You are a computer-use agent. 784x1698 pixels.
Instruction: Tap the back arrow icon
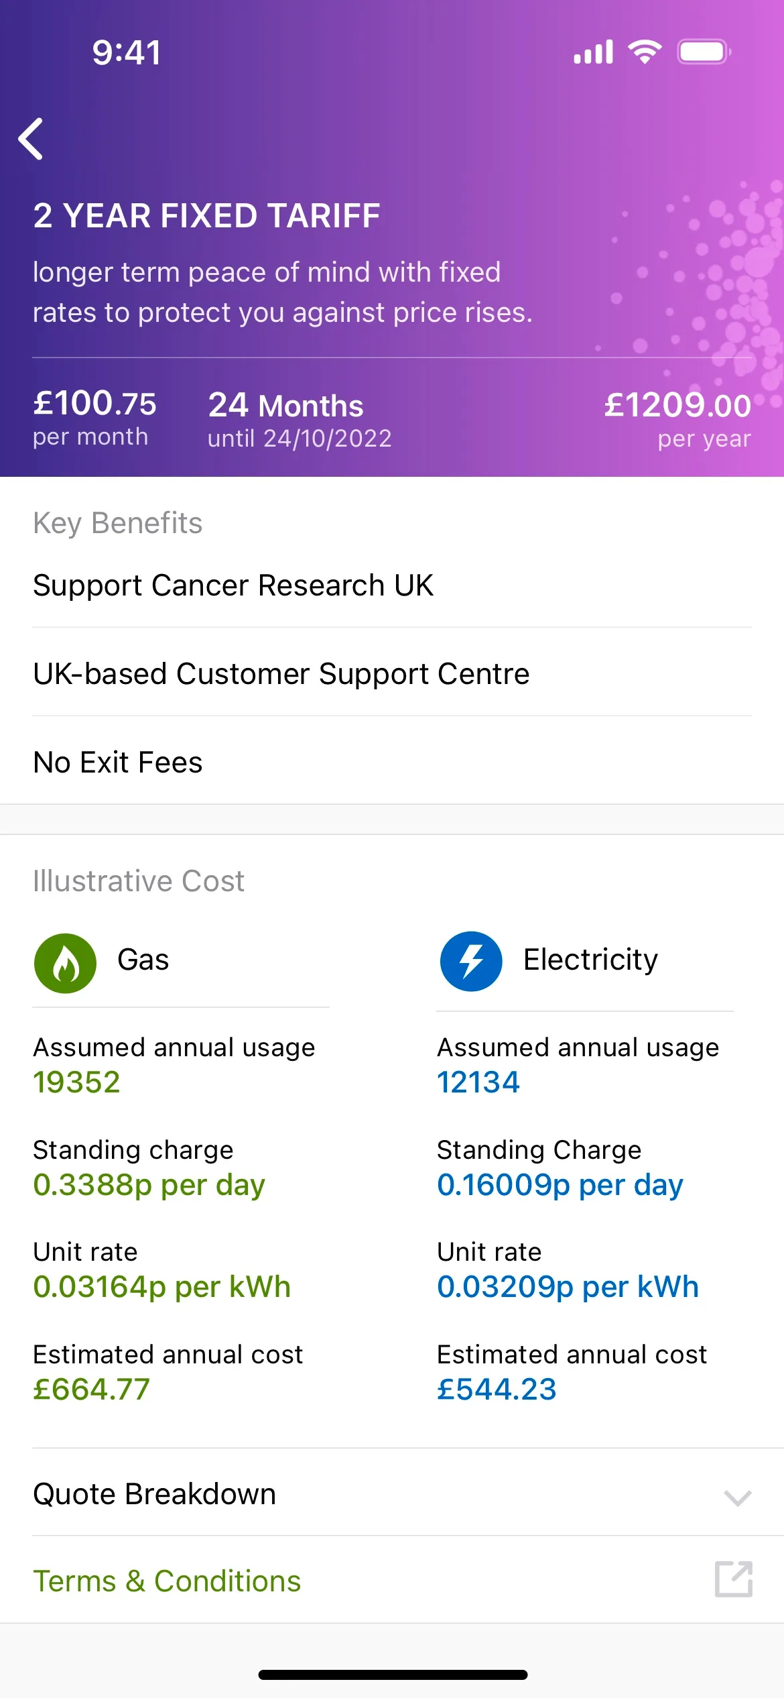31,139
